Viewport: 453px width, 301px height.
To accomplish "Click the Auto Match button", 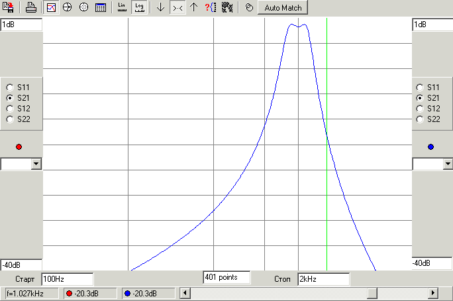I will coord(283,7).
